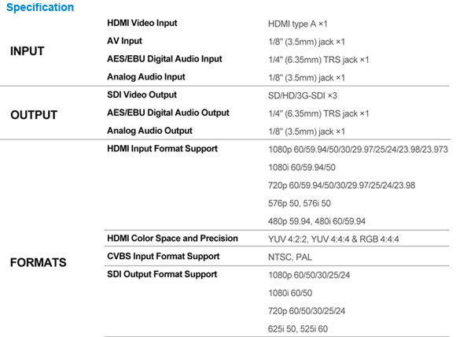The image size is (456, 337).
Task: Select the OUTPUT section label
Action: pos(34,115)
